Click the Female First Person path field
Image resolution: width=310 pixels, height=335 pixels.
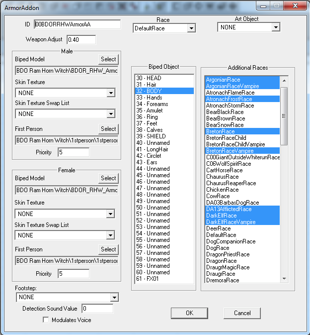67,261
